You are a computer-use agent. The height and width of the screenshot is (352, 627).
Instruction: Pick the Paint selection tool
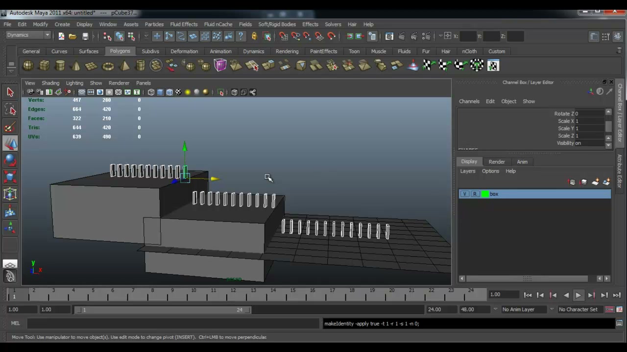click(x=10, y=127)
